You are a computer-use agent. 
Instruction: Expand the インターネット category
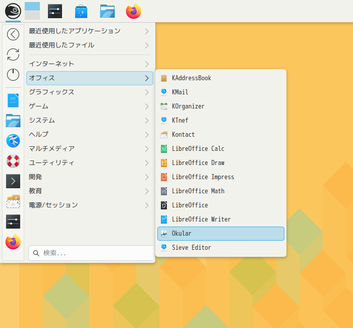pyautogui.click(x=89, y=64)
